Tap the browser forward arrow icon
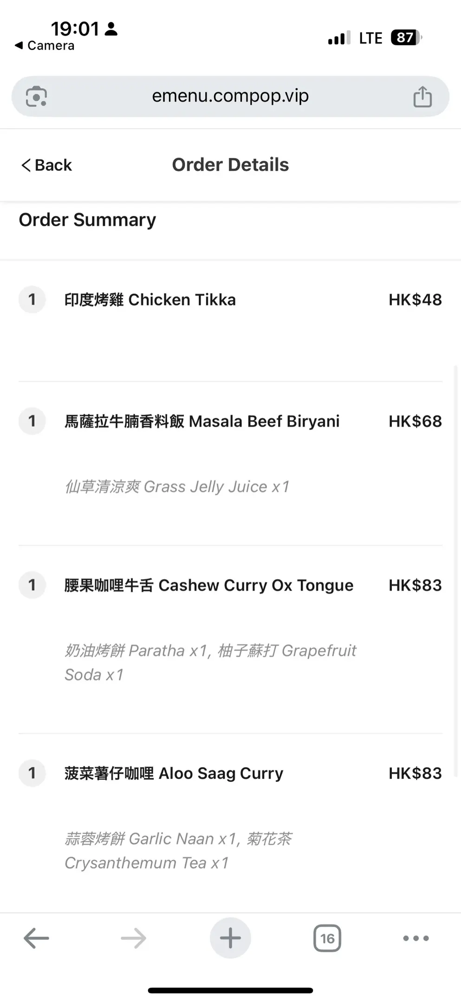 click(x=133, y=938)
